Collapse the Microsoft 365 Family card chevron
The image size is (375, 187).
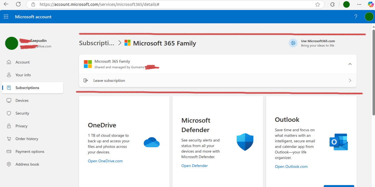[x=350, y=64]
